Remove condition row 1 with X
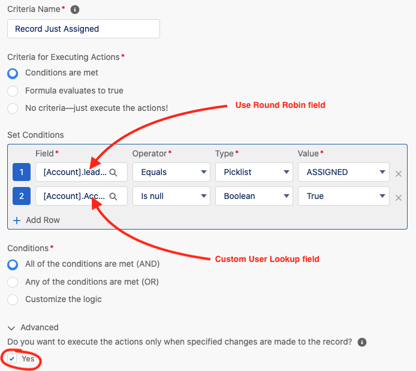The height and width of the screenshot is (371, 416). click(399, 174)
